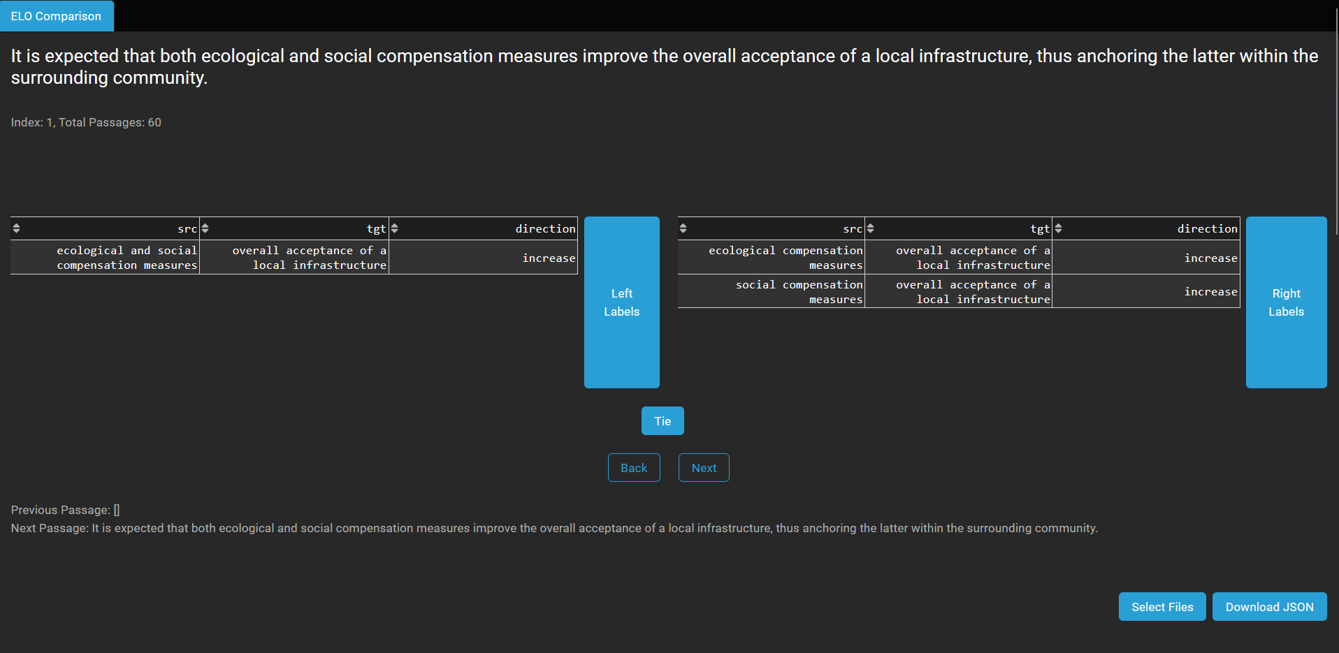The height and width of the screenshot is (653, 1339).
Task: Sort left table by src column icon
Action: [16, 228]
